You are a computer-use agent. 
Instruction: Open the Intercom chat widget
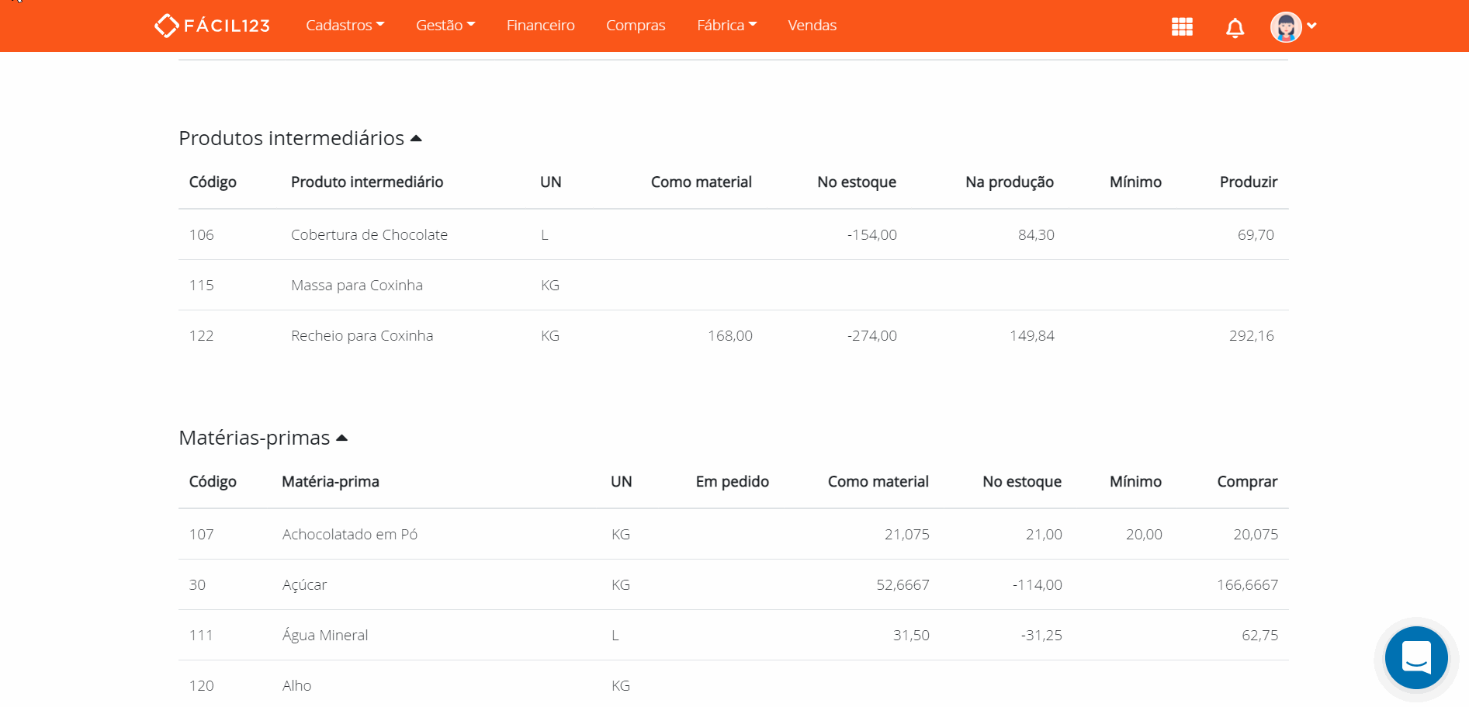pos(1415,657)
